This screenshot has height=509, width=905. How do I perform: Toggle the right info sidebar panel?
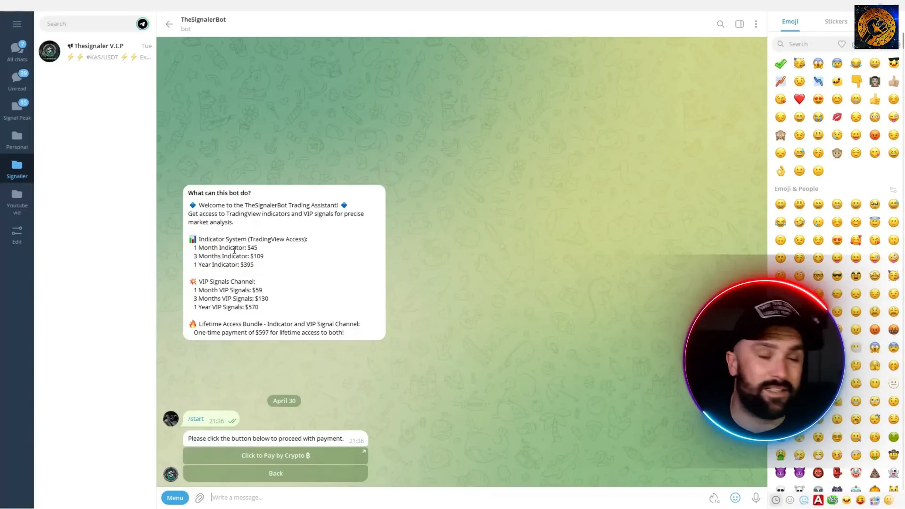[x=739, y=24]
